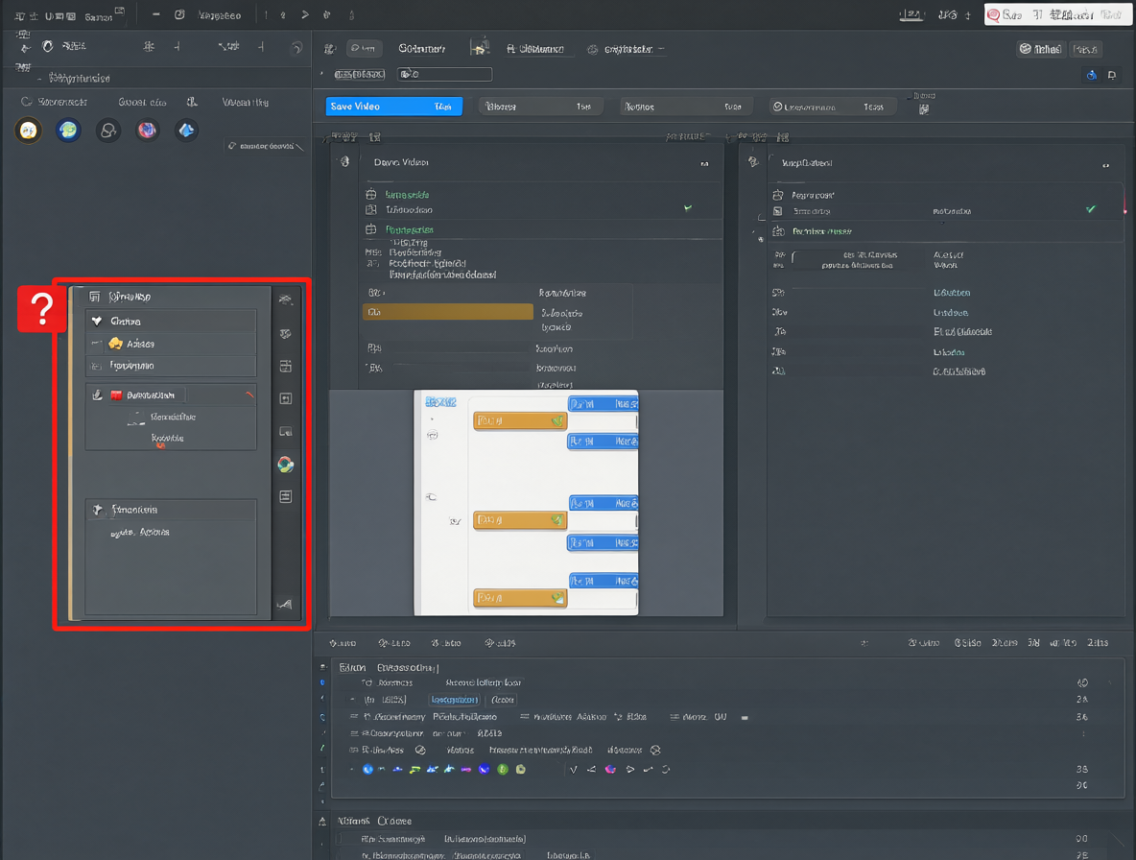This screenshot has height=860, width=1136.
Task: Click the yellow-ringed round icon in the avatar row
Action: [28, 131]
